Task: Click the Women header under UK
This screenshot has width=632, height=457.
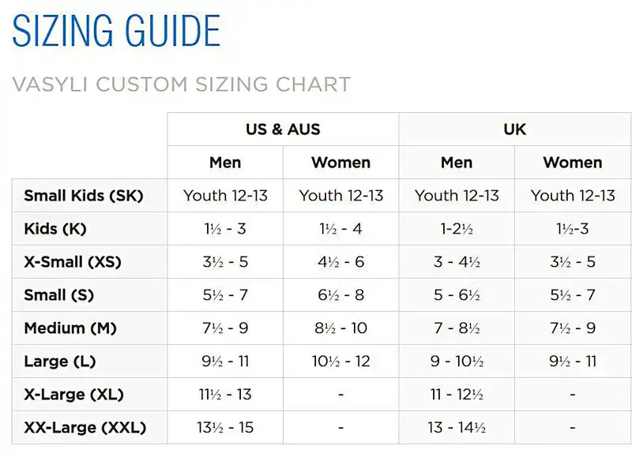Action: pyautogui.click(x=573, y=163)
